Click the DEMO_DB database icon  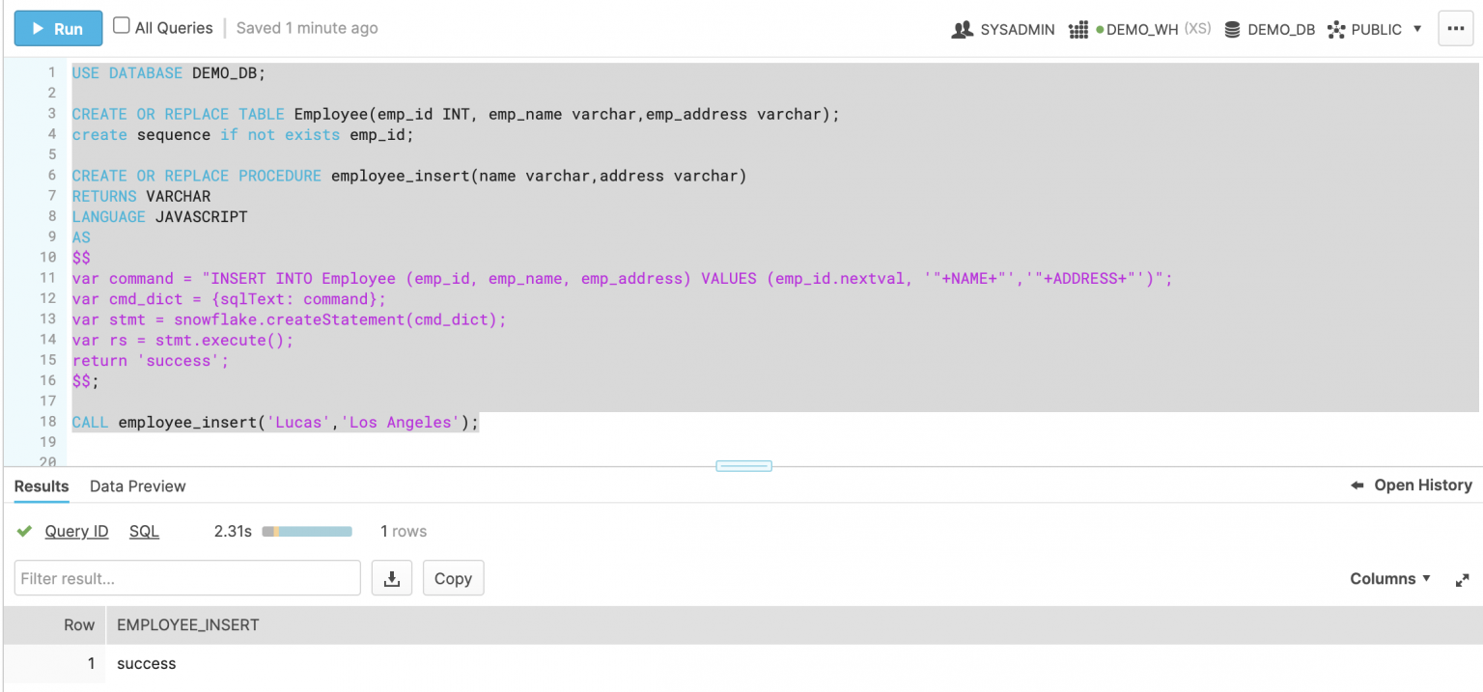tap(1231, 29)
